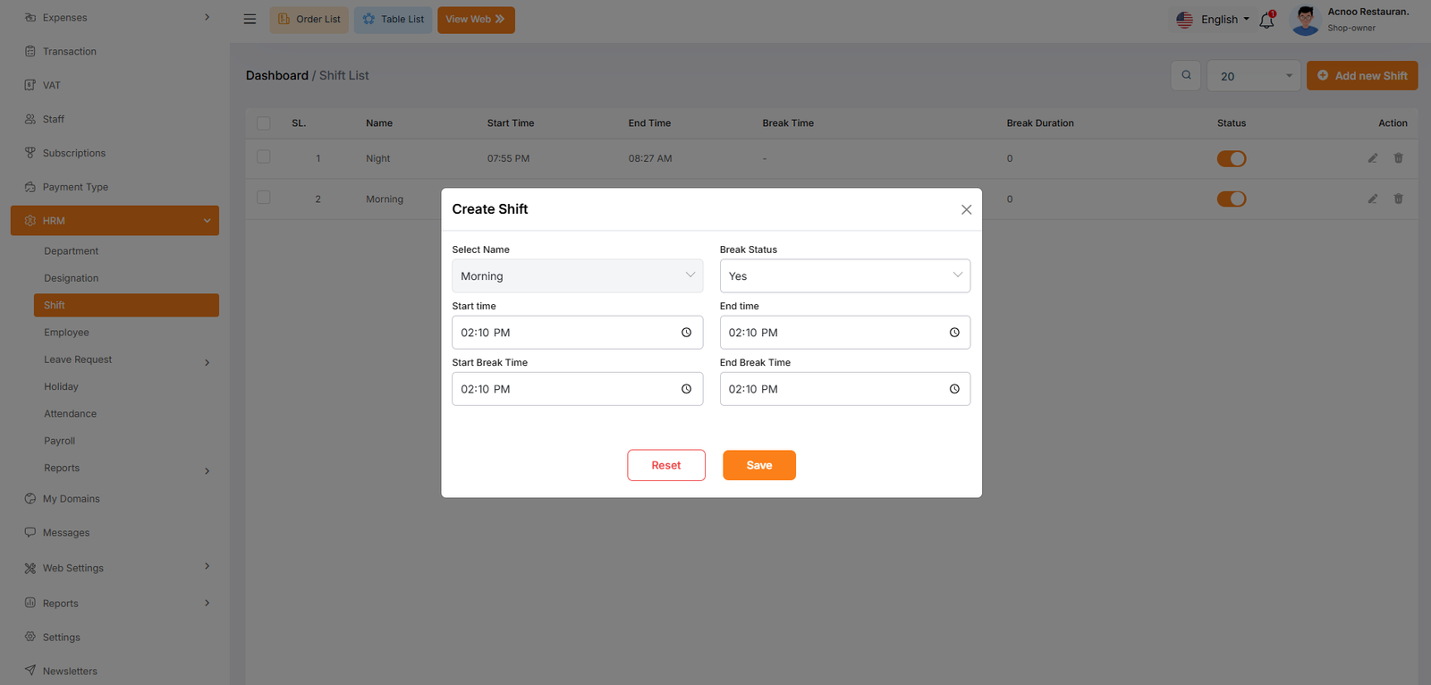
Task: Open Employee in the HRM submenu
Action: tap(66, 333)
